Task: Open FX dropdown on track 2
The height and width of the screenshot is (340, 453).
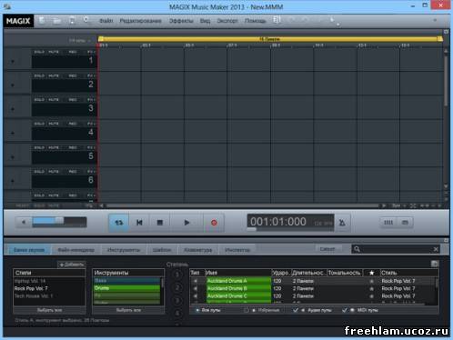Action: tap(91, 76)
